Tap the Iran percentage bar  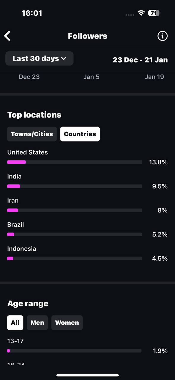(x=75, y=210)
